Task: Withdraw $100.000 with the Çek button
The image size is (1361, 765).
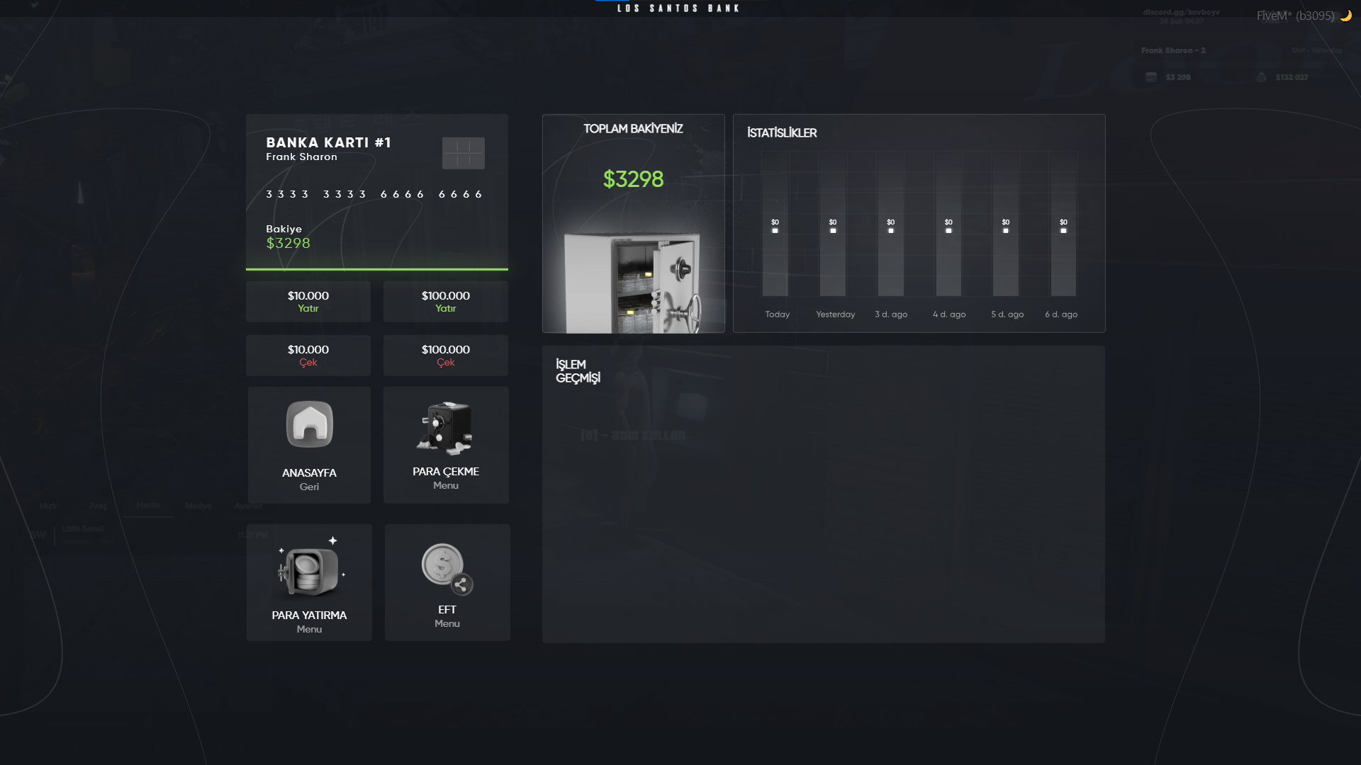Action: pyautogui.click(x=446, y=356)
